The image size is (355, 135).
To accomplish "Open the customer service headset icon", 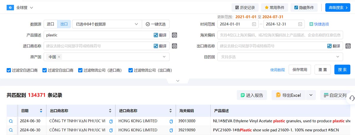I will [x=352, y=98].
